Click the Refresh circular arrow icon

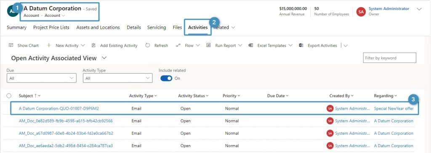tap(148, 46)
